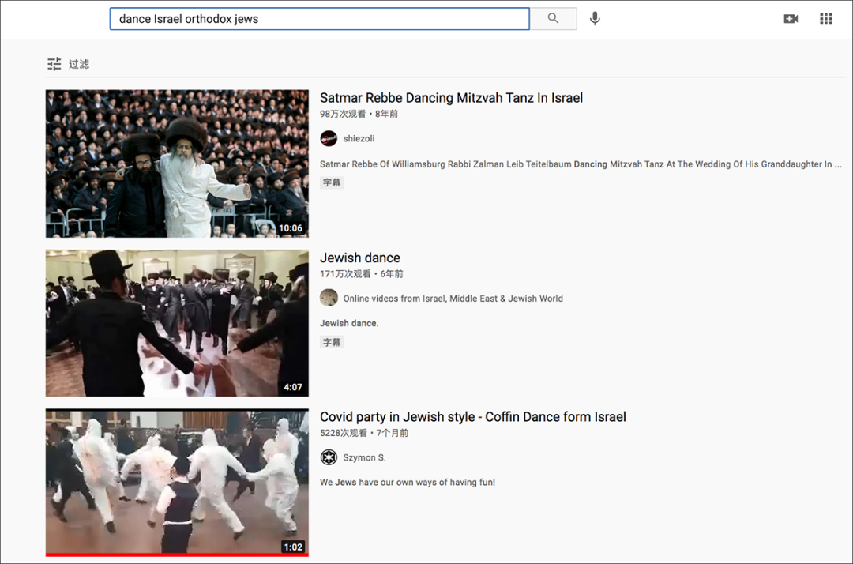Open the YouTube apps grid icon

click(826, 18)
